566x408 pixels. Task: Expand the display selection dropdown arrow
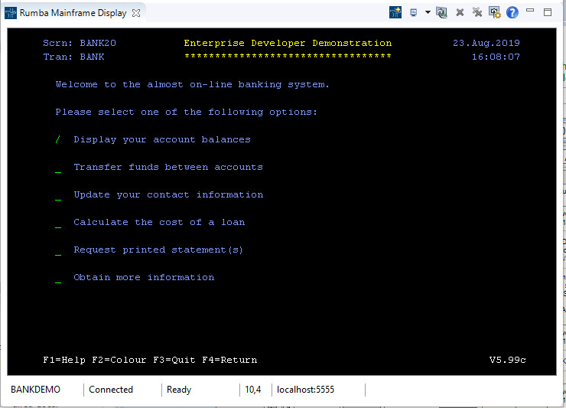428,12
